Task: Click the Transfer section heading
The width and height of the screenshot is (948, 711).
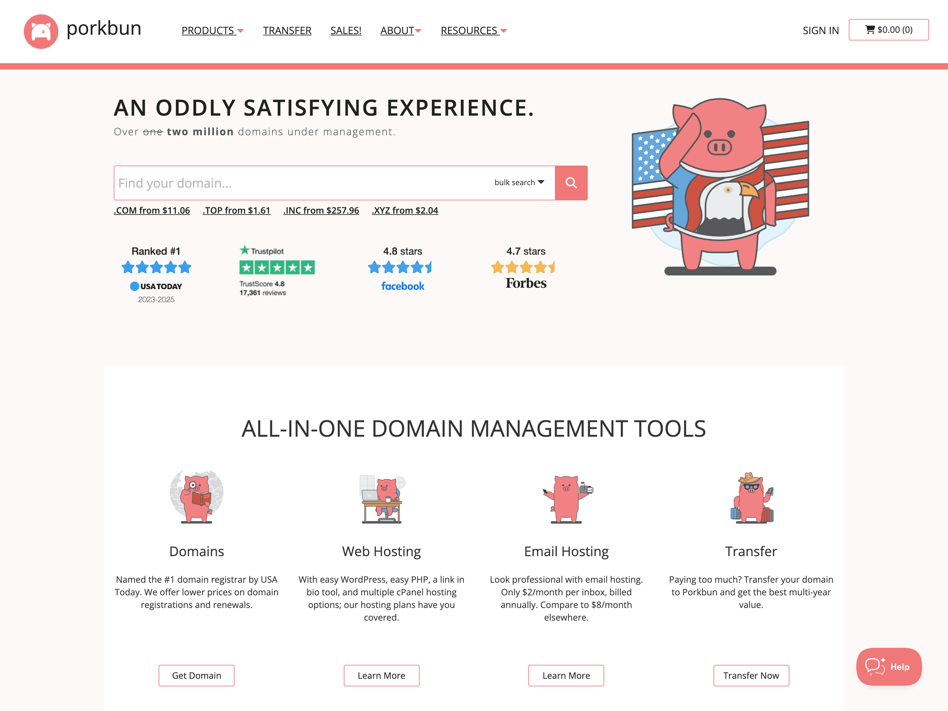Action: [751, 551]
